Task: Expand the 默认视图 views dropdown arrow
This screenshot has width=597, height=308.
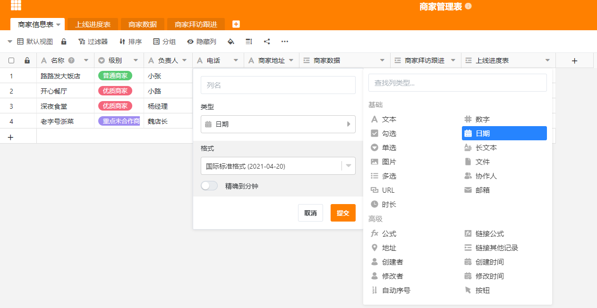Action: (10, 42)
